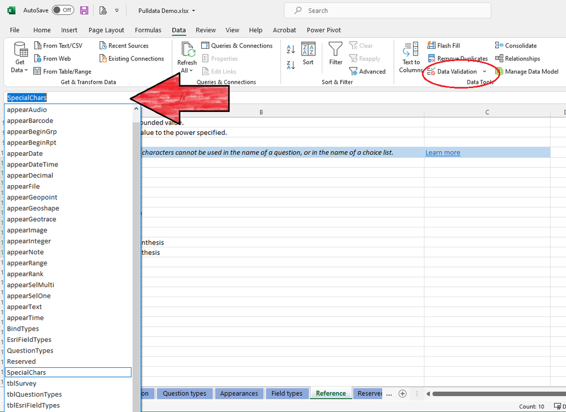Open Existing Connections

coord(132,58)
